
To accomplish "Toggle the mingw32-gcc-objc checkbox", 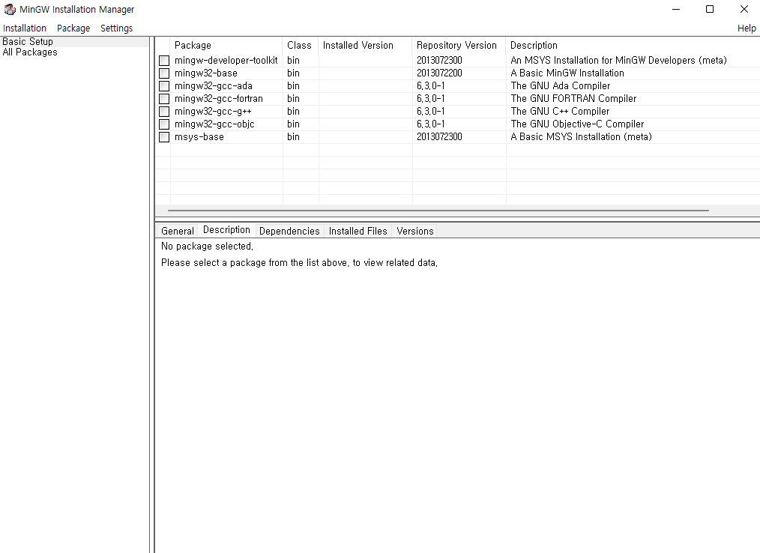I will point(164,124).
